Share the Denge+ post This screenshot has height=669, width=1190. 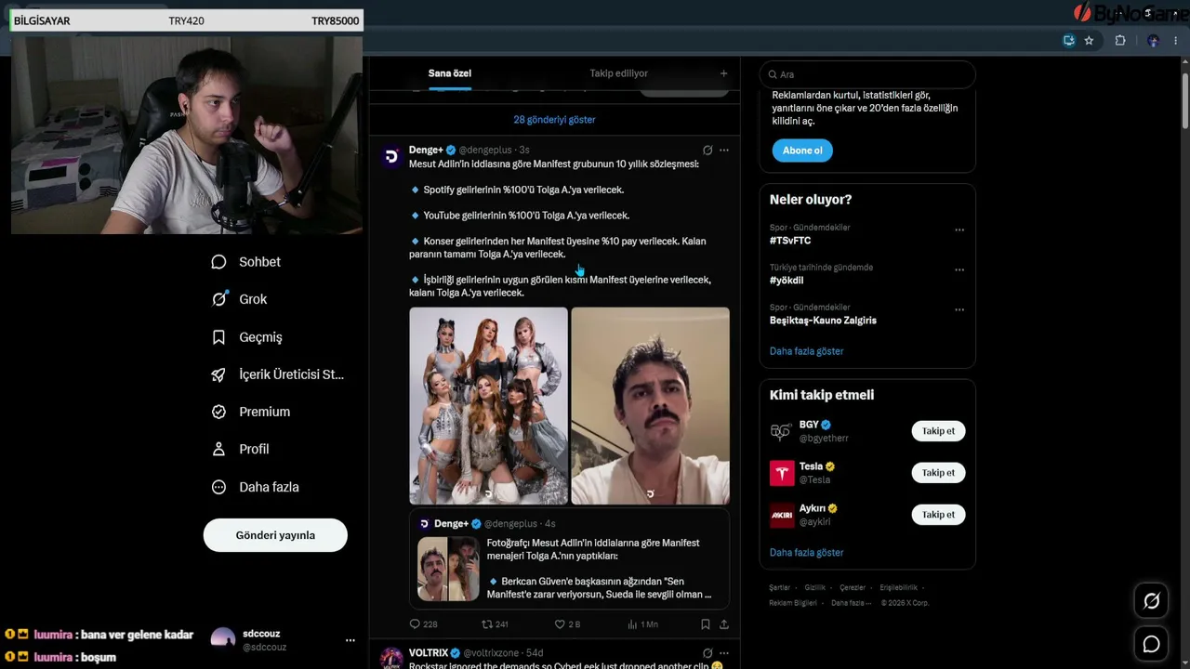point(724,624)
